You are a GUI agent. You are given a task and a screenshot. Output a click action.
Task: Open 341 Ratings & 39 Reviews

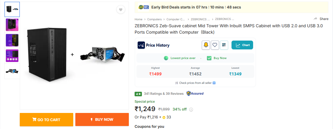coord(164,94)
